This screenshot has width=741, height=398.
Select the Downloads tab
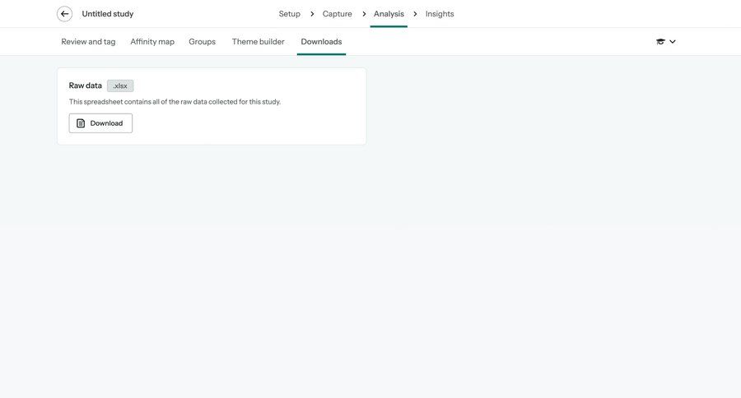[x=321, y=42]
